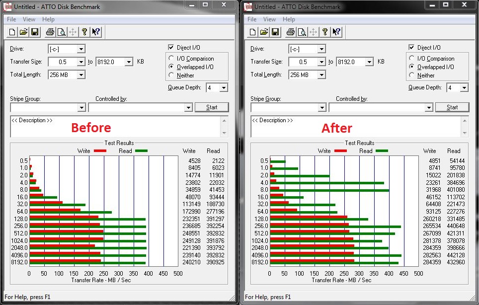479x305 pixels.
Task: Open the View menu in the Before window
Action: pyautogui.click(x=29, y=19)
